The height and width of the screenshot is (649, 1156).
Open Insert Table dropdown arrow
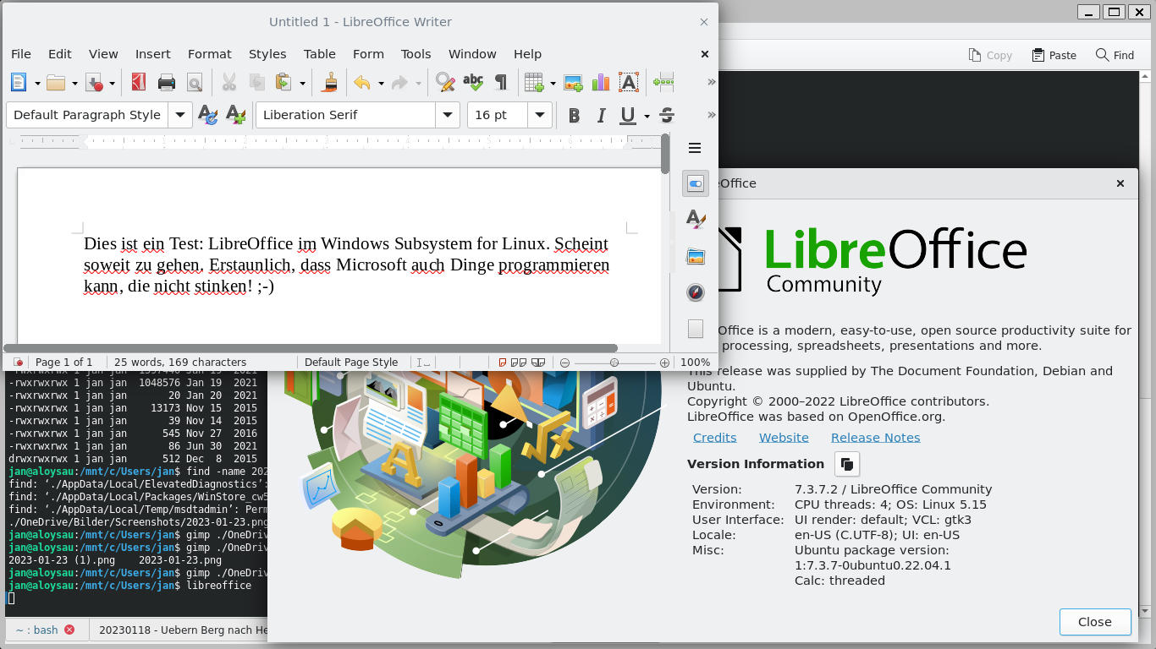(x=553, y=83)
